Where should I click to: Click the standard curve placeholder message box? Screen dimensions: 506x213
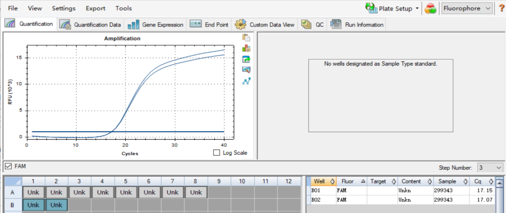pos(380,96)
